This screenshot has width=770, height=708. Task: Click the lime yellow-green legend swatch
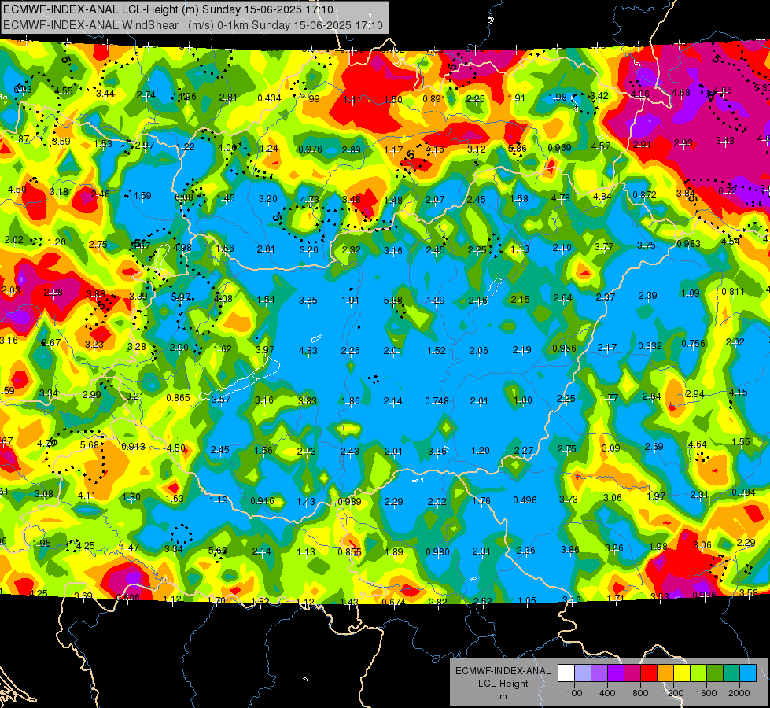698,673
